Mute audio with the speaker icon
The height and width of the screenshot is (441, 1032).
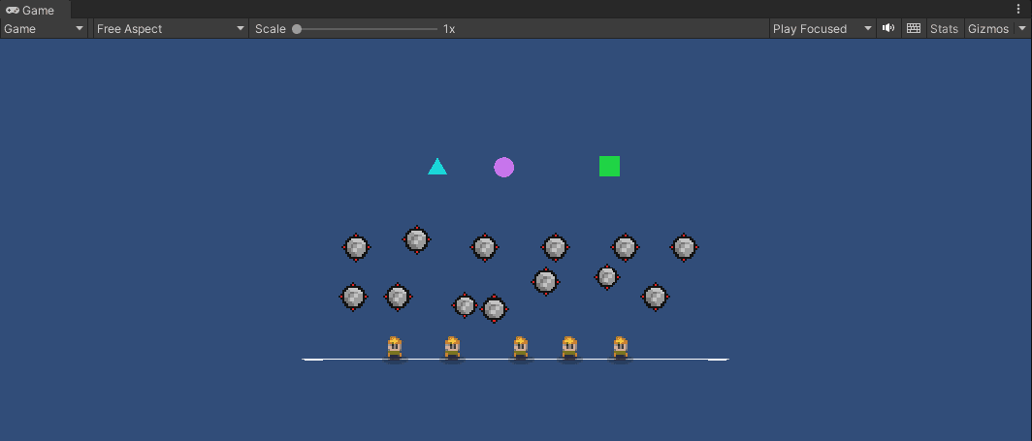pos(887,29)
